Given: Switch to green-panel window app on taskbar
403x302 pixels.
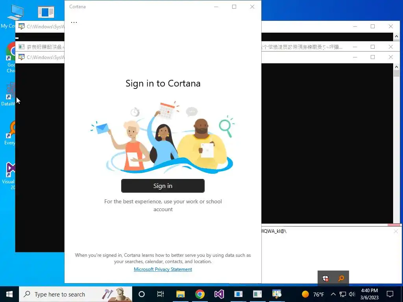Looking at the screenshot, I should click(x=257, y=294).
